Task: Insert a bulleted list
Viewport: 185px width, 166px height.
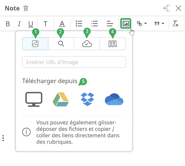Action: [94, 24]
